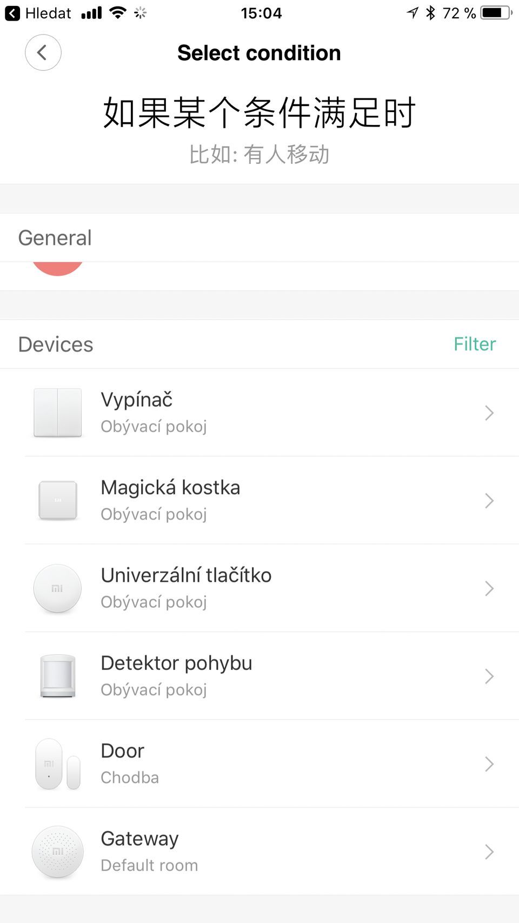The width and height of the screenshot is (519, 923).
Task: Tap the General section header
Action: pos(259,238)
